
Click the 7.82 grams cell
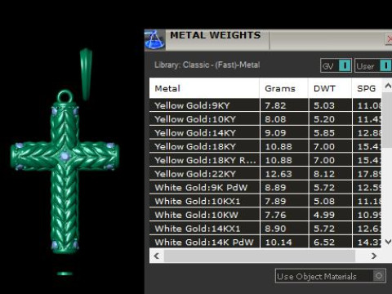pos(284,105)
